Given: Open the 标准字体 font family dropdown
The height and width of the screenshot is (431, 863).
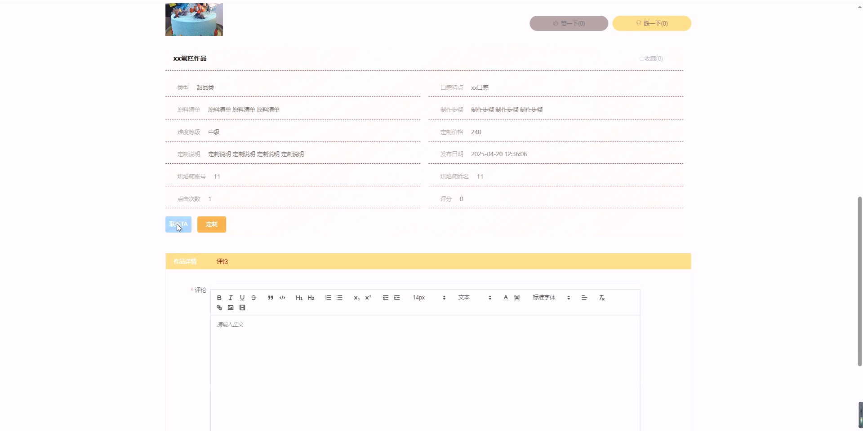Looking at the screenshot, I should [552, 298].
